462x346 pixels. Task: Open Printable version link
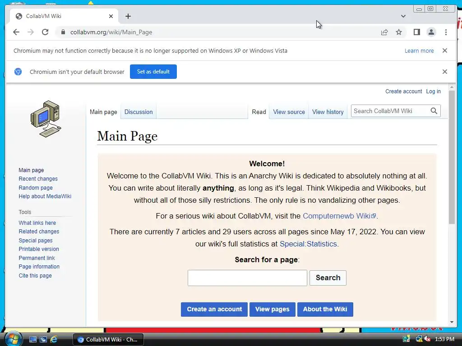click(x=39, y=249)
